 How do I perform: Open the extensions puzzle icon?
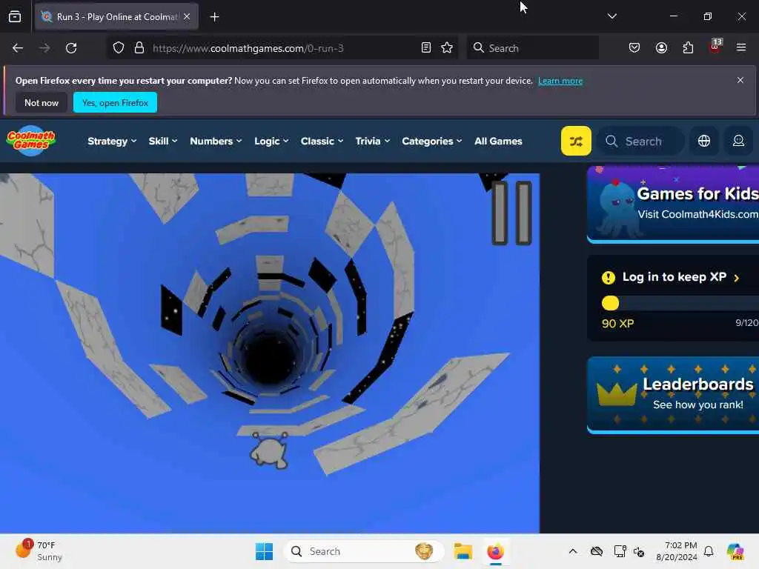coord(688,48)
